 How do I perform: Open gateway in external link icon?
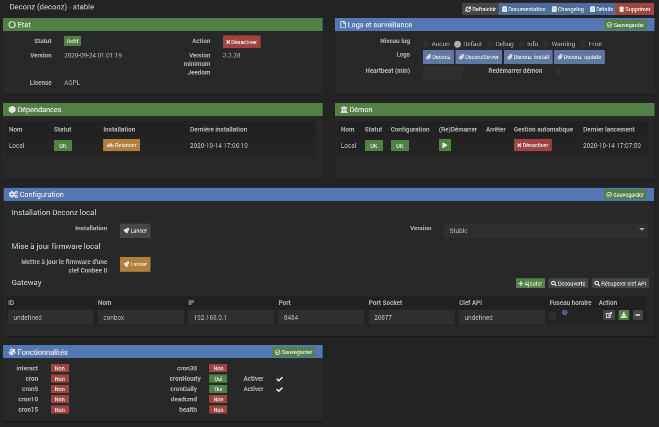tap(609, 315)
